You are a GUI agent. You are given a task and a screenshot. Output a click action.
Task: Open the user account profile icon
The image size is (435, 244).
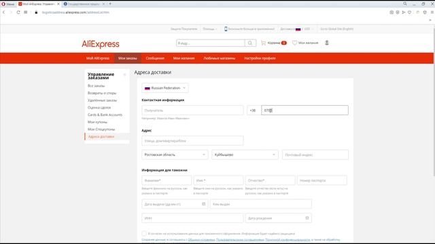point(327,43)
